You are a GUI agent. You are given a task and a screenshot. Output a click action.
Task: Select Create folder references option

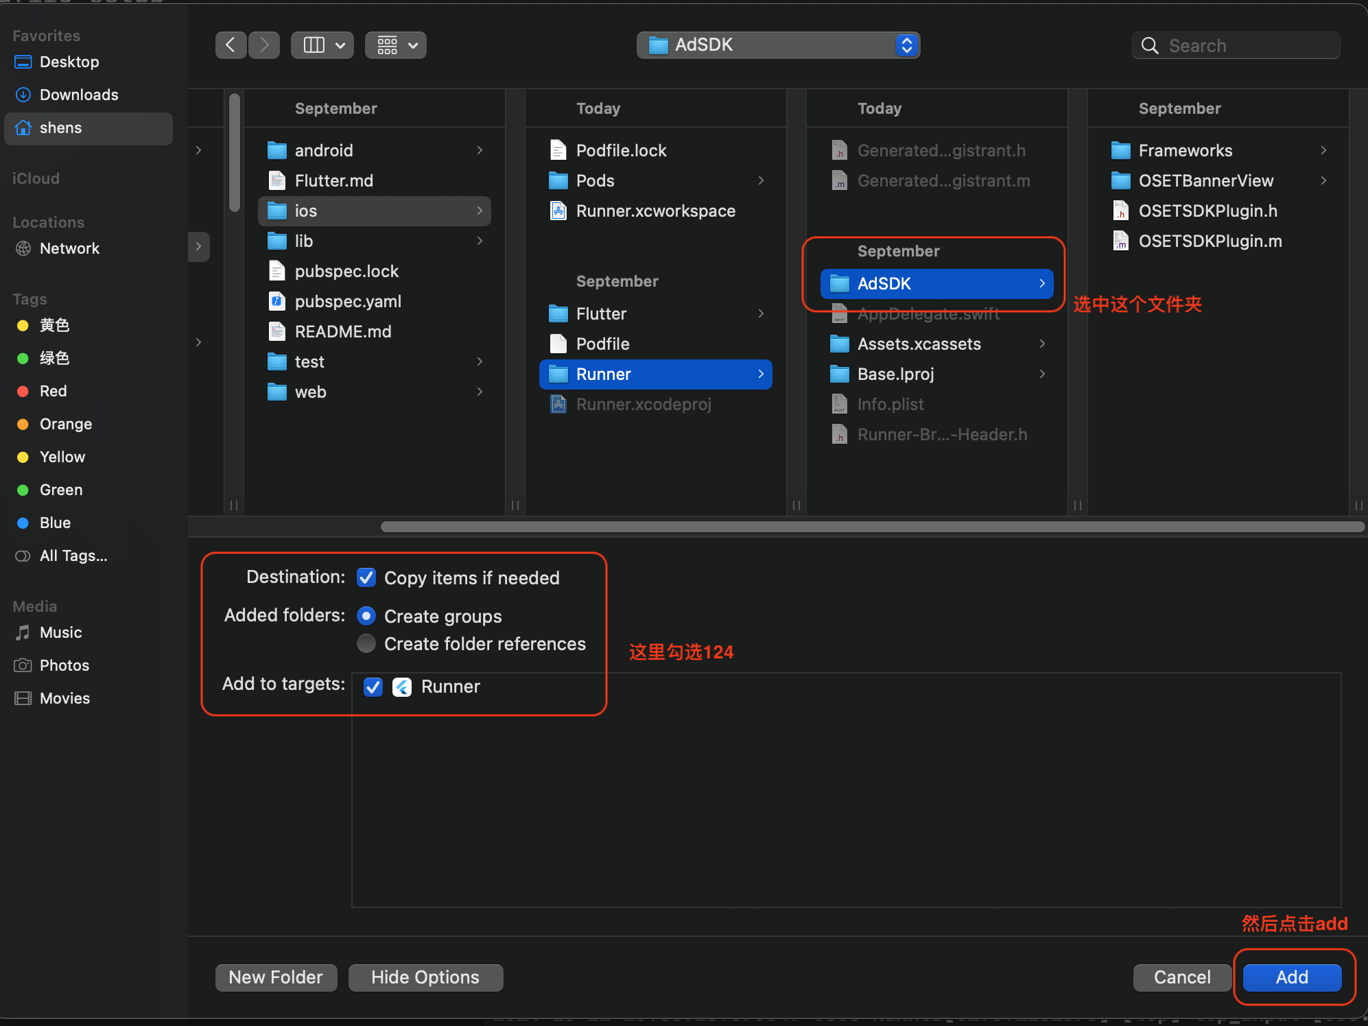tap(366, 643)
